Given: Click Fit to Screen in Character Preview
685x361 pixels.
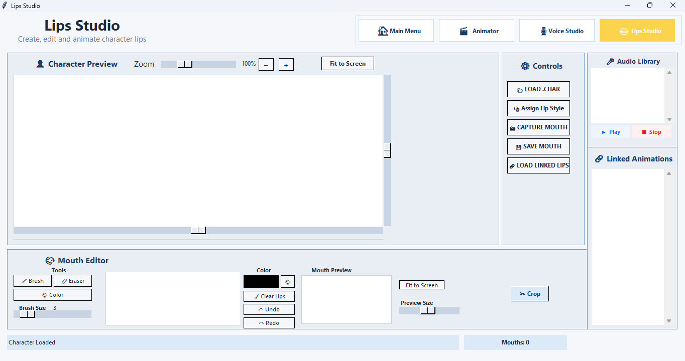Looking at the screenshot, I should (348, 64).
